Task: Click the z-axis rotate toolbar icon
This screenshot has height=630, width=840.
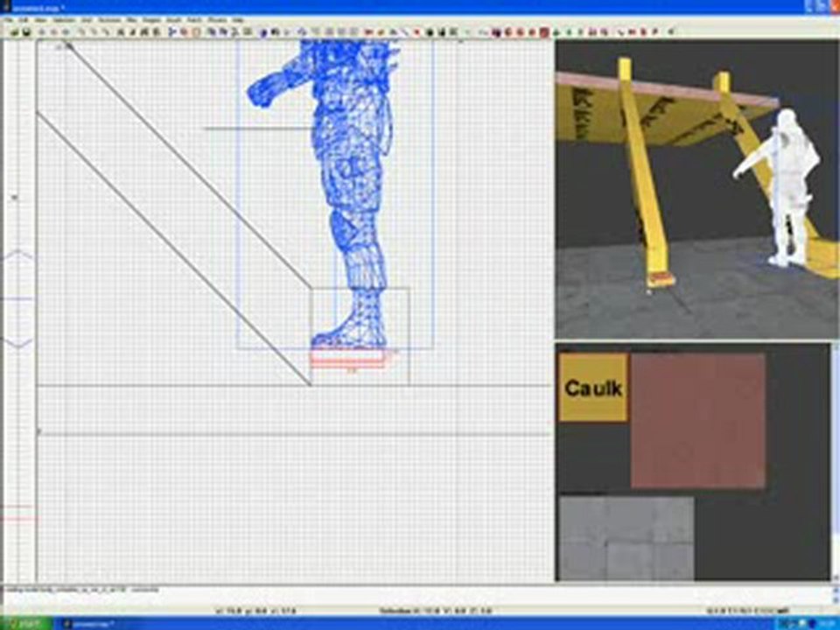Action: click(106, 32)
